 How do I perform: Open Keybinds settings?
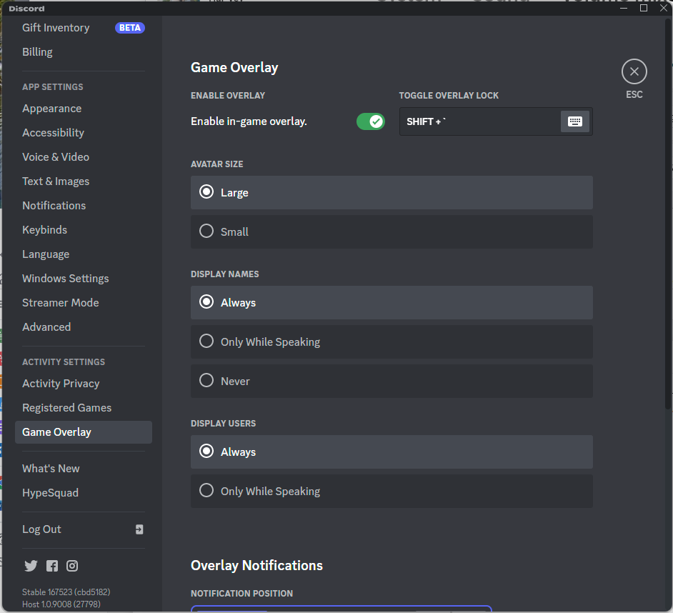(x=44, y=229)
